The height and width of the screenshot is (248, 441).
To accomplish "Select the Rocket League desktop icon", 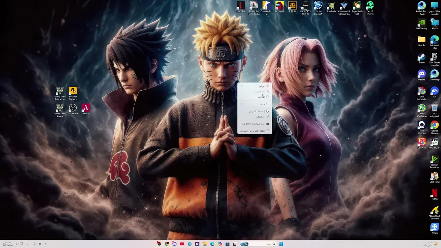I will point(318,8).
